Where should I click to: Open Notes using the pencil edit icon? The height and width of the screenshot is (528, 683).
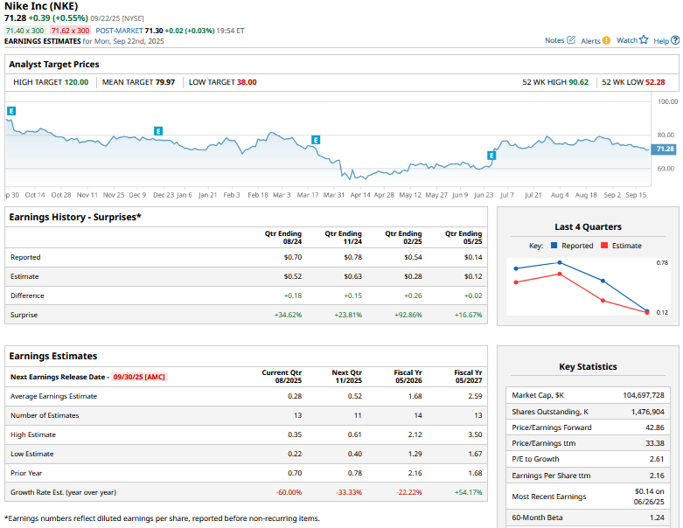point(571,40)
